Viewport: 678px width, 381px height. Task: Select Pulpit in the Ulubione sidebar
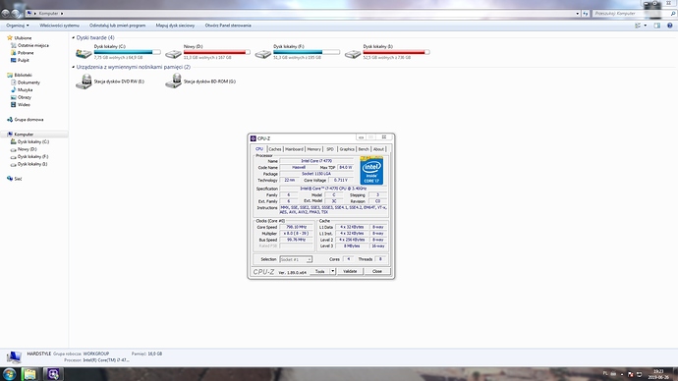[24, 60]
